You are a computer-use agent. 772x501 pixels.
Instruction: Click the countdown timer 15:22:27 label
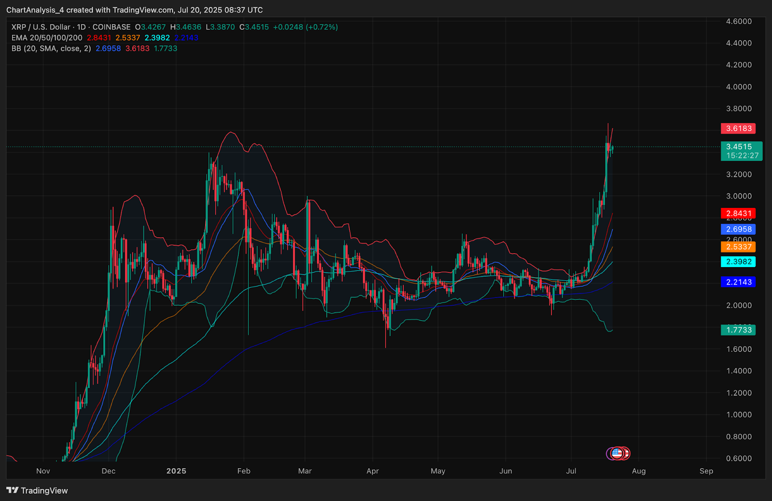coord(742,156)
